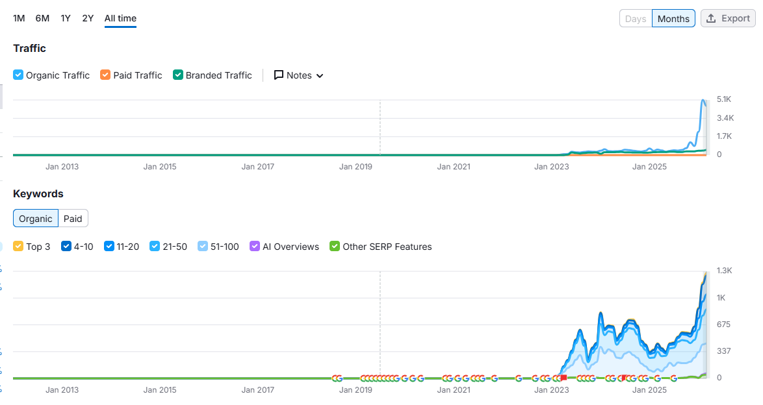This screenshot has width=763, height=405.
Task: Uncheck the 21-50 keyword range
Action: pos(154,247)
